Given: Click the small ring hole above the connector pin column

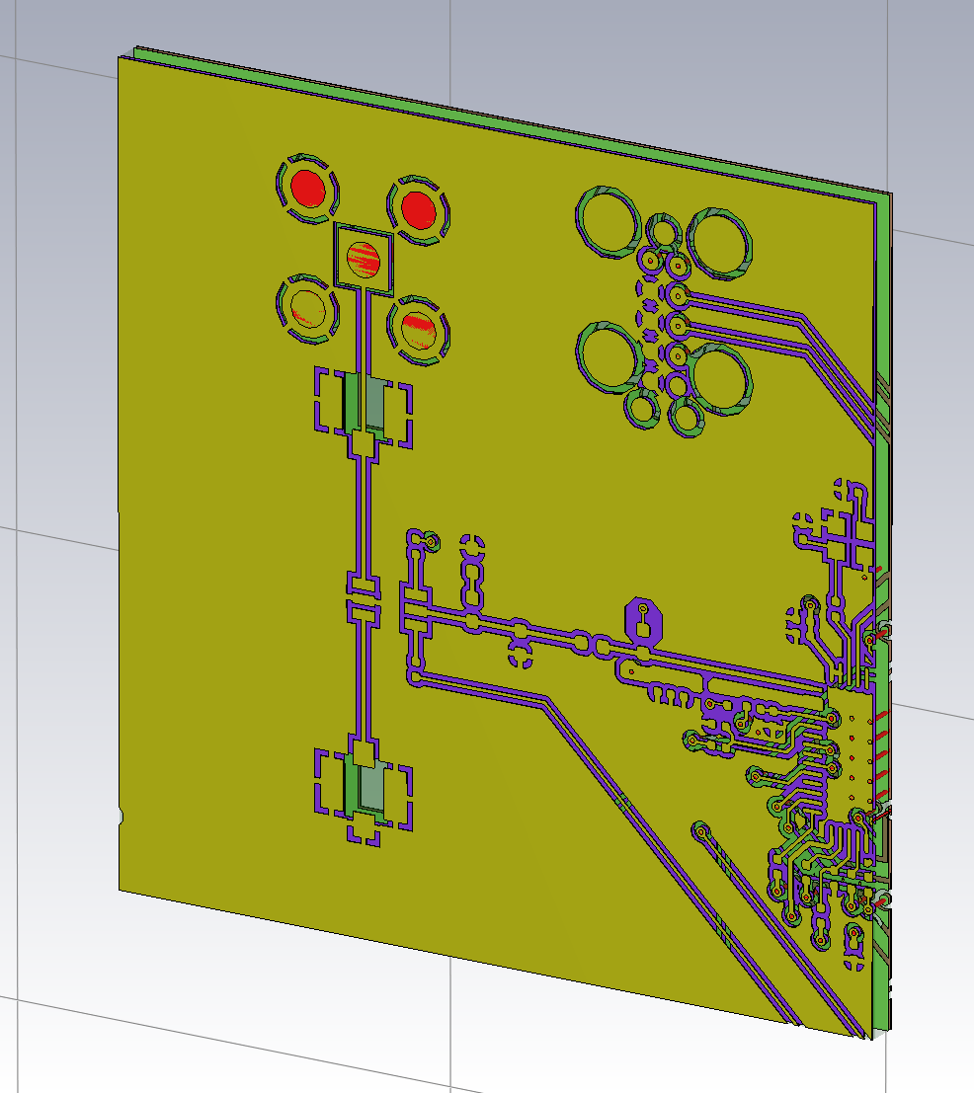Looking at the screenshot, I should pyautogui.click(x=663, y=231).
